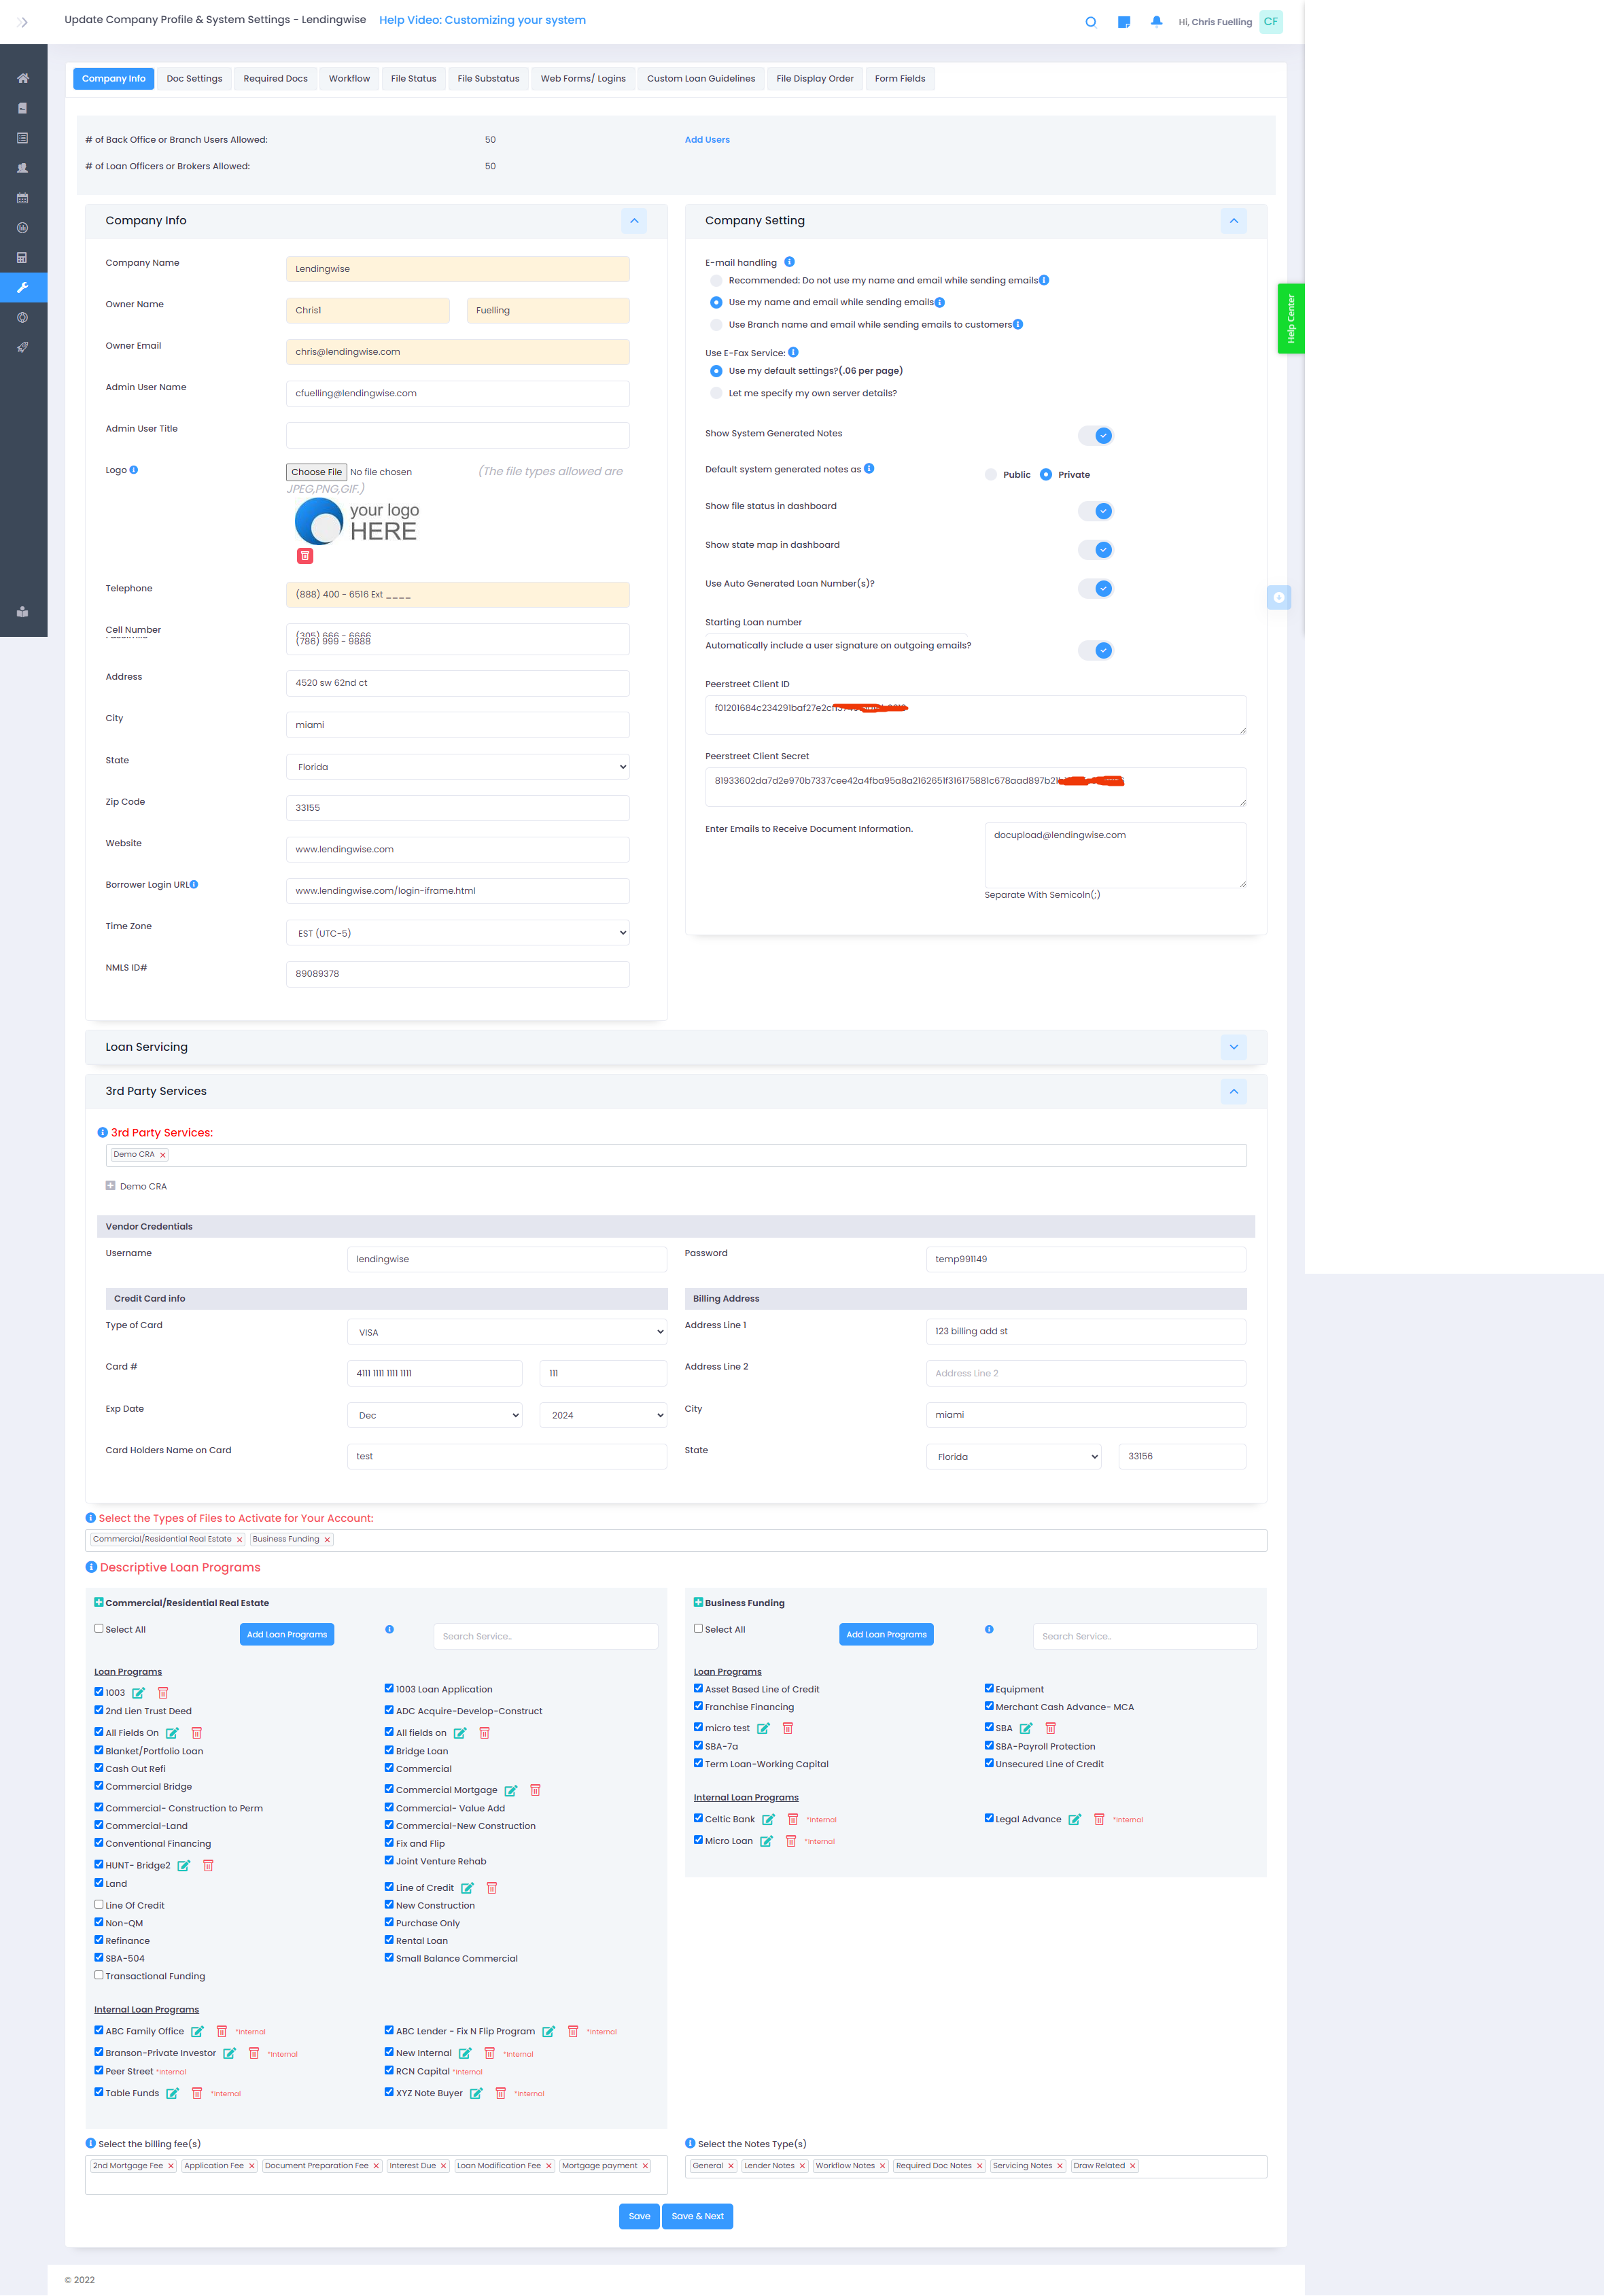Open the State dropdown showing Florida
The width and height of the screenshot is (1604, 2296).
pyautogui.click(x=458, y=767)
